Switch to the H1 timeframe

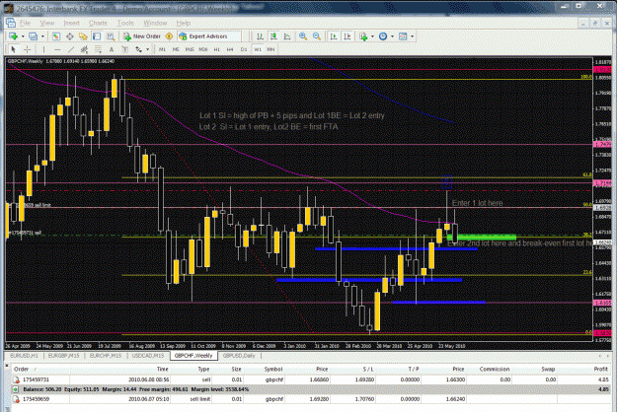coord(216,49)
